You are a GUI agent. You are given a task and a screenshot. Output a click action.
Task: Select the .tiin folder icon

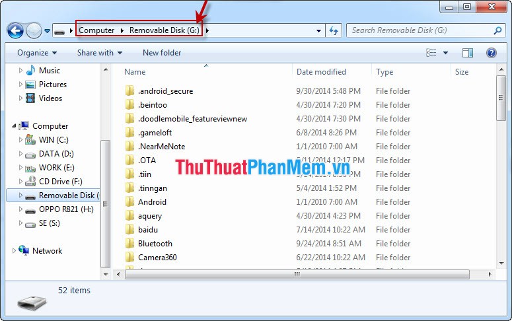129,174
